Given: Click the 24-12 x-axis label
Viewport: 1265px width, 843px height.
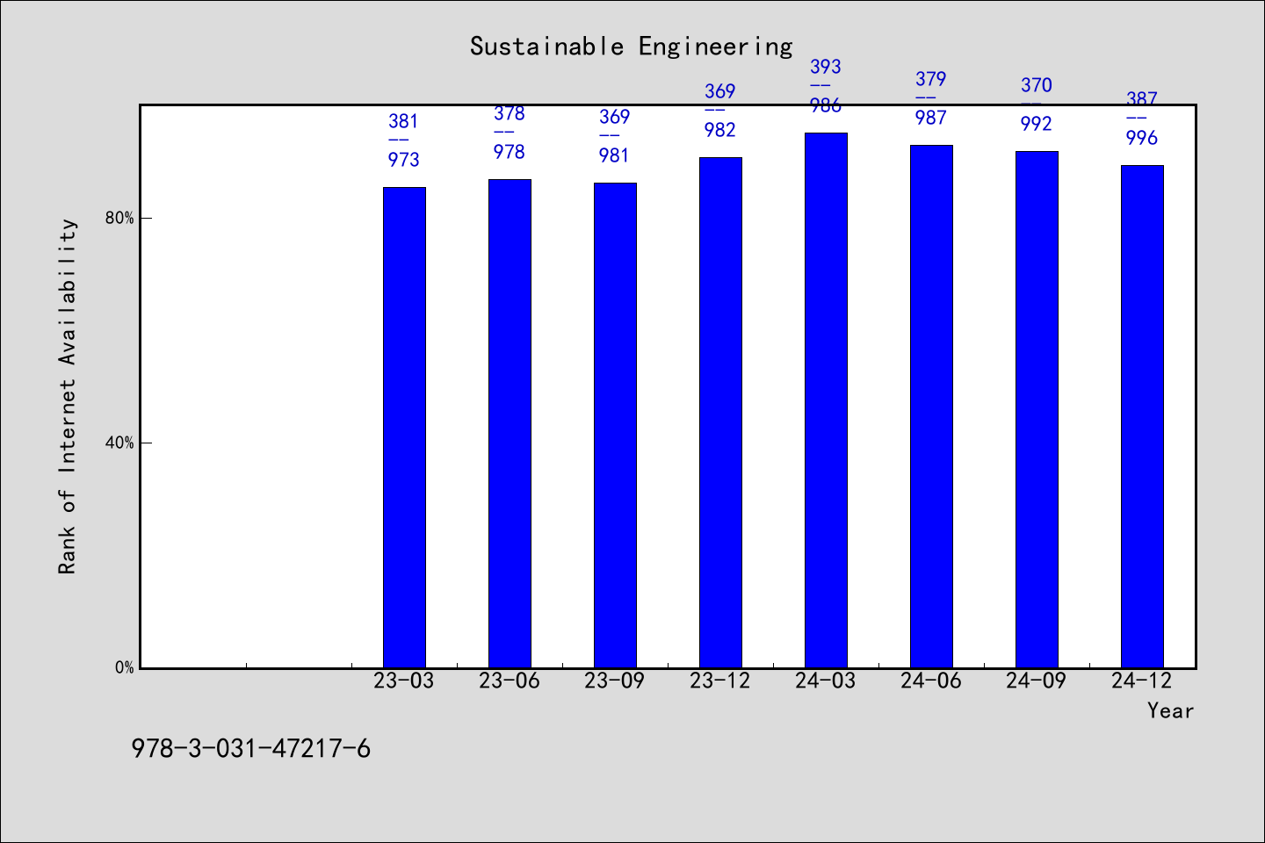Looking at the screenshot, I should 1142,681.
